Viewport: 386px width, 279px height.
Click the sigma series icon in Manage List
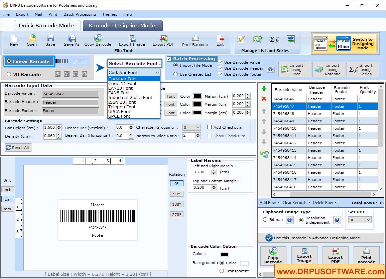(x=274, y=39)
